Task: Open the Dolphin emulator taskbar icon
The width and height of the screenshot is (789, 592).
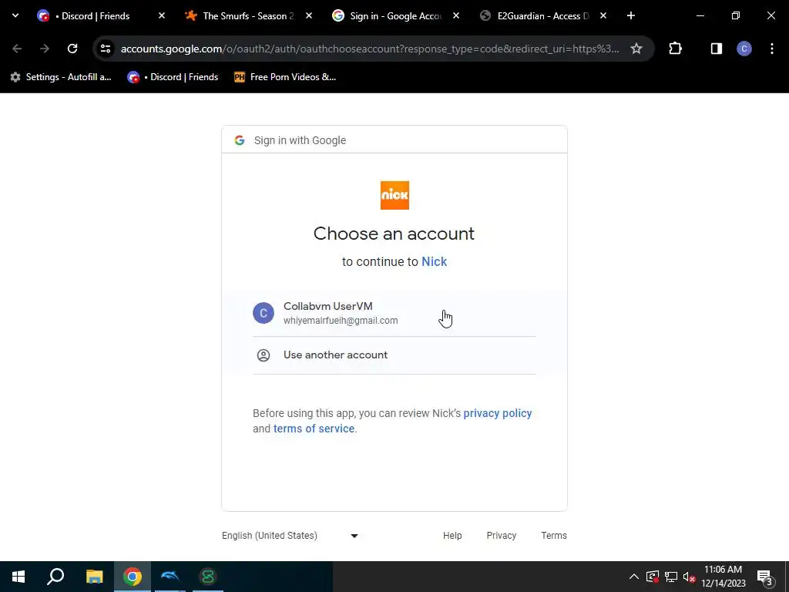Action: [x=170, y=577]
